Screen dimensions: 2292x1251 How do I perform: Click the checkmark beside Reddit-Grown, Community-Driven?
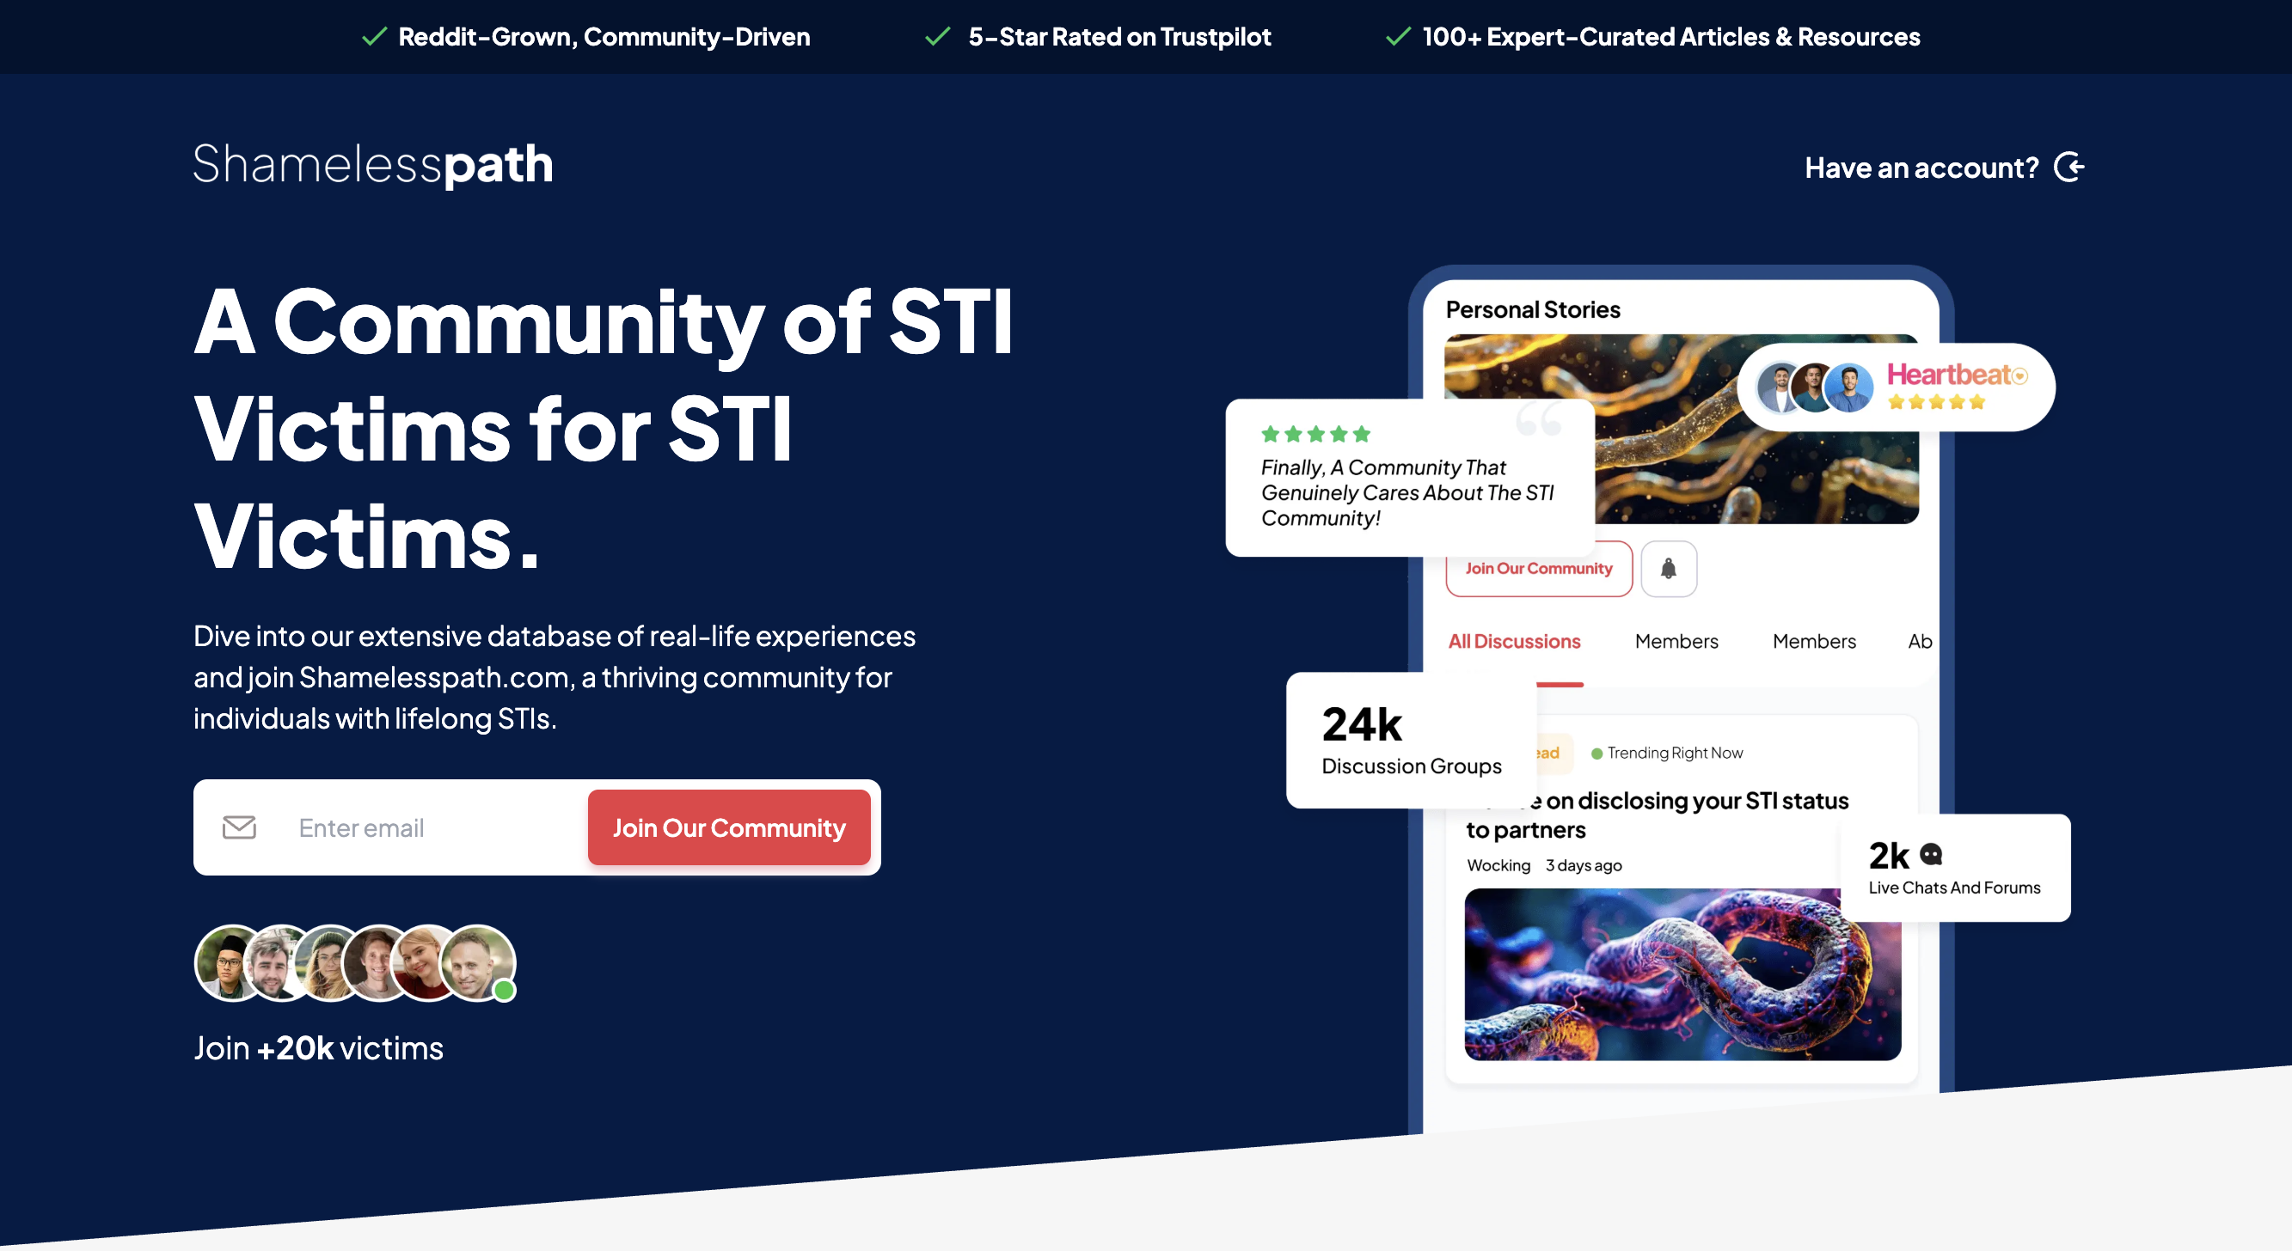click(x=375, y=36)
